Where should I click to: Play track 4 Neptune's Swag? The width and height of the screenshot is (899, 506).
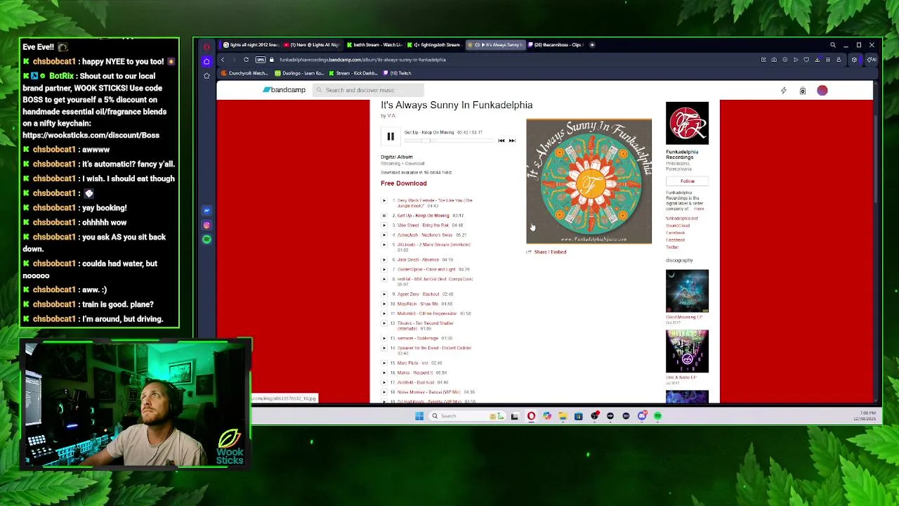[x=384, y=235]
